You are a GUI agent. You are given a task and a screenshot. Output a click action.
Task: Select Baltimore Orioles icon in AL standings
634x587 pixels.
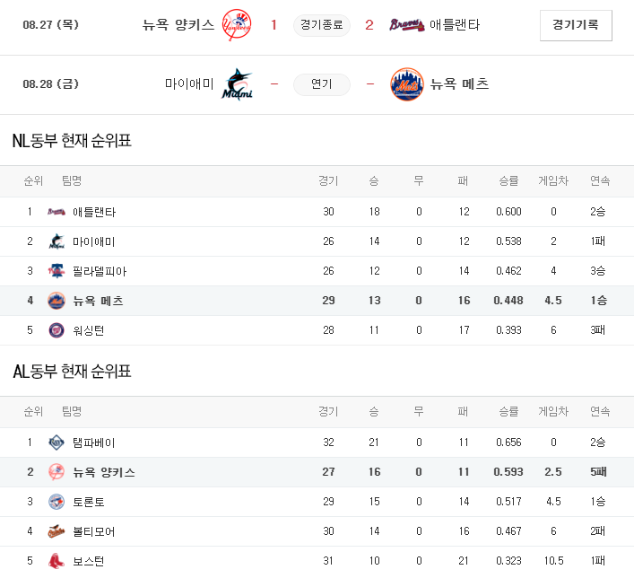click(x=56, y=531)
